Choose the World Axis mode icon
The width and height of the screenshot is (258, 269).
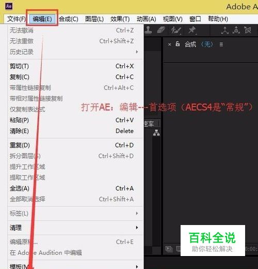(x=236, y=30)
